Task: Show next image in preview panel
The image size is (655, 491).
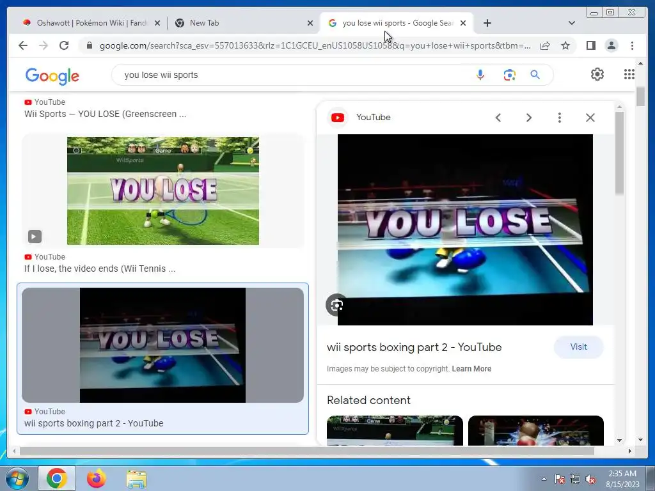Action: pos(529,118)
